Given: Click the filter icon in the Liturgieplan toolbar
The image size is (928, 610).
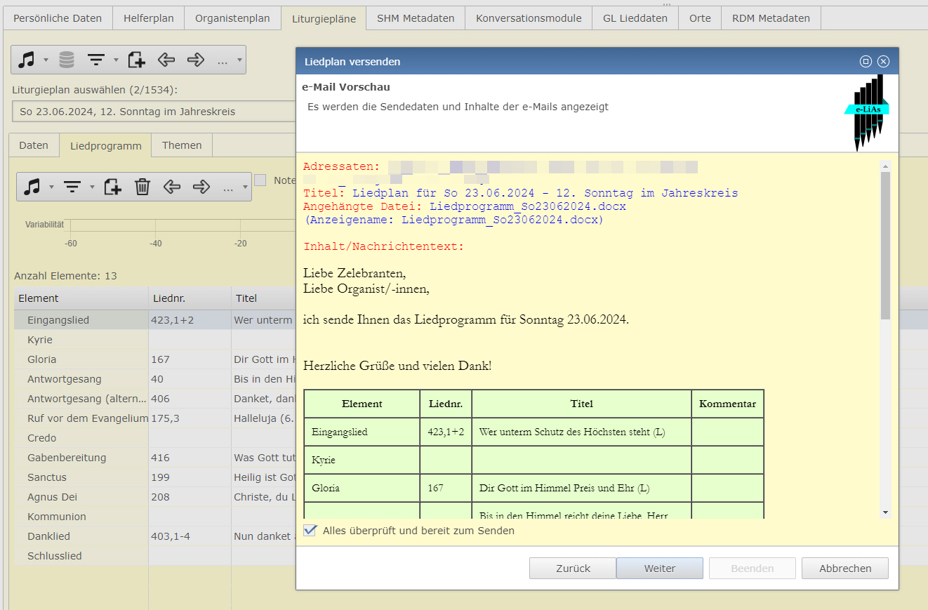Looking at the screenshot, I should tap(96, 60).
